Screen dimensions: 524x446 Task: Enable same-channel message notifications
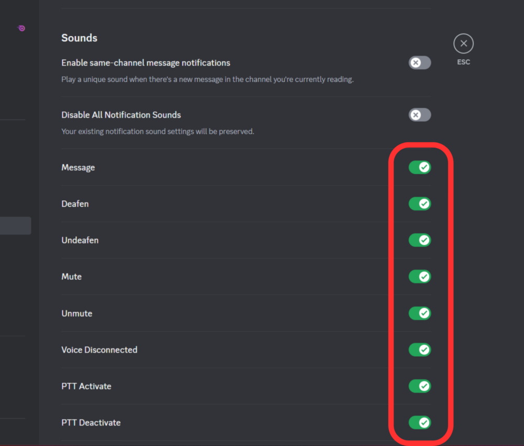point(419,62)
